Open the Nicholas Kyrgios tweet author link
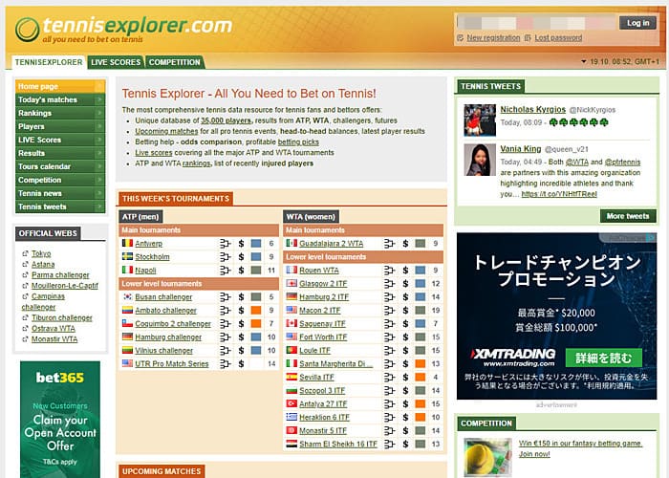669x478 pixels. coord(533,109)
